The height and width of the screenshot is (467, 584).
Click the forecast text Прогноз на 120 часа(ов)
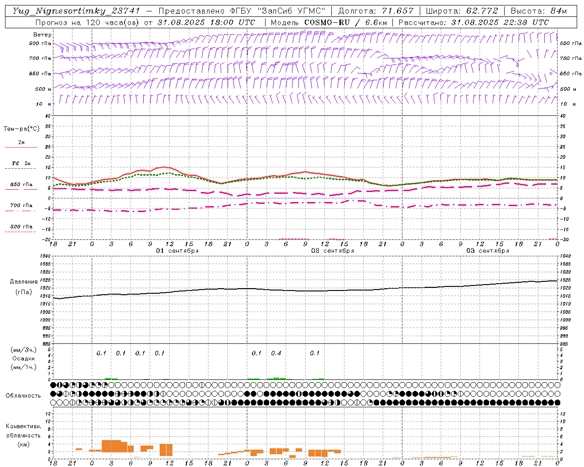(x=88, y=22)
